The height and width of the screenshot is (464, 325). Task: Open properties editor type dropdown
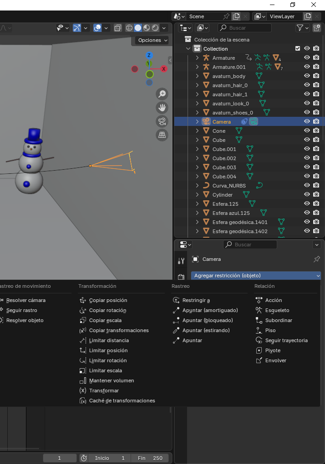185,245
